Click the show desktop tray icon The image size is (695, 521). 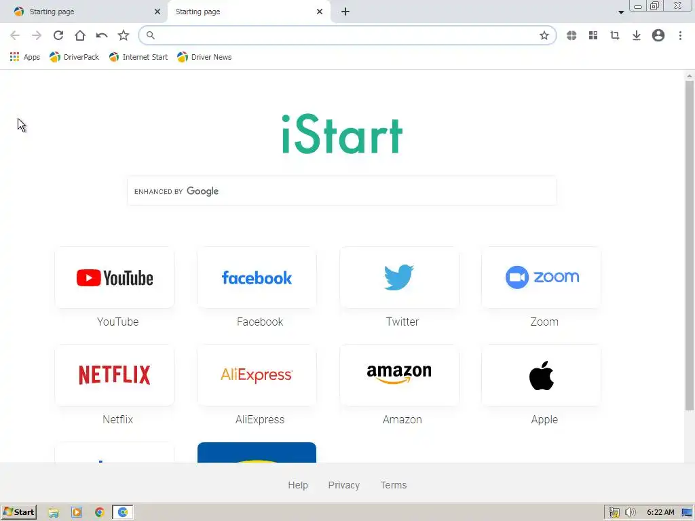(x=688, y=513)
